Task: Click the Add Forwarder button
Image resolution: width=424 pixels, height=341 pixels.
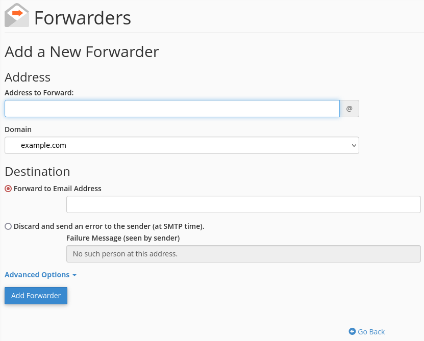Action: [x=36, y=296]
